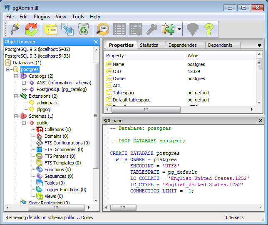Image resolution: width=268 pixels, height=225 pixels.
Task: Collapse the public schema node
Action: [x=24, y=123]
